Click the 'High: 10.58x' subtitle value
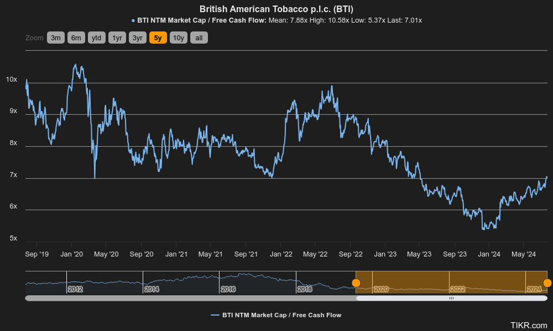The image size is (553, 331). [330, 20]
